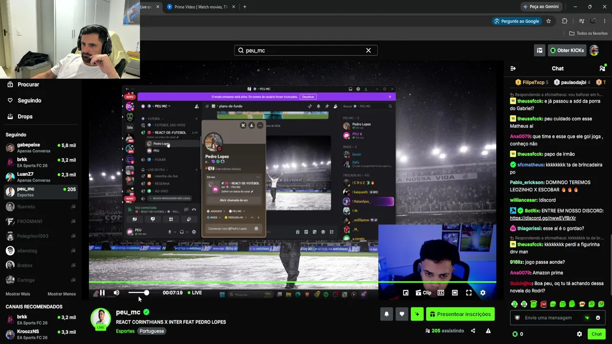Screen dimensions: 612x344
Task: Open the chat identity badge icon
Action: pos(517,318)
